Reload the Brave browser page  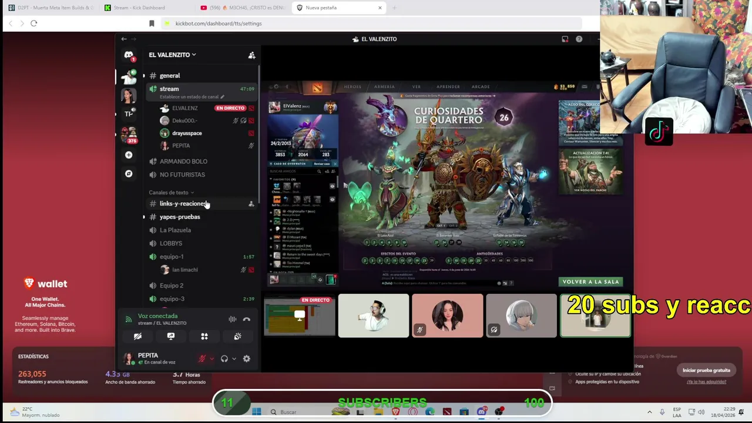pos(33,23)
